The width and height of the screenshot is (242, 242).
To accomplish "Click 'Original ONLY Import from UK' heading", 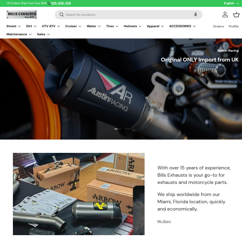I will (x=200, y=60).
